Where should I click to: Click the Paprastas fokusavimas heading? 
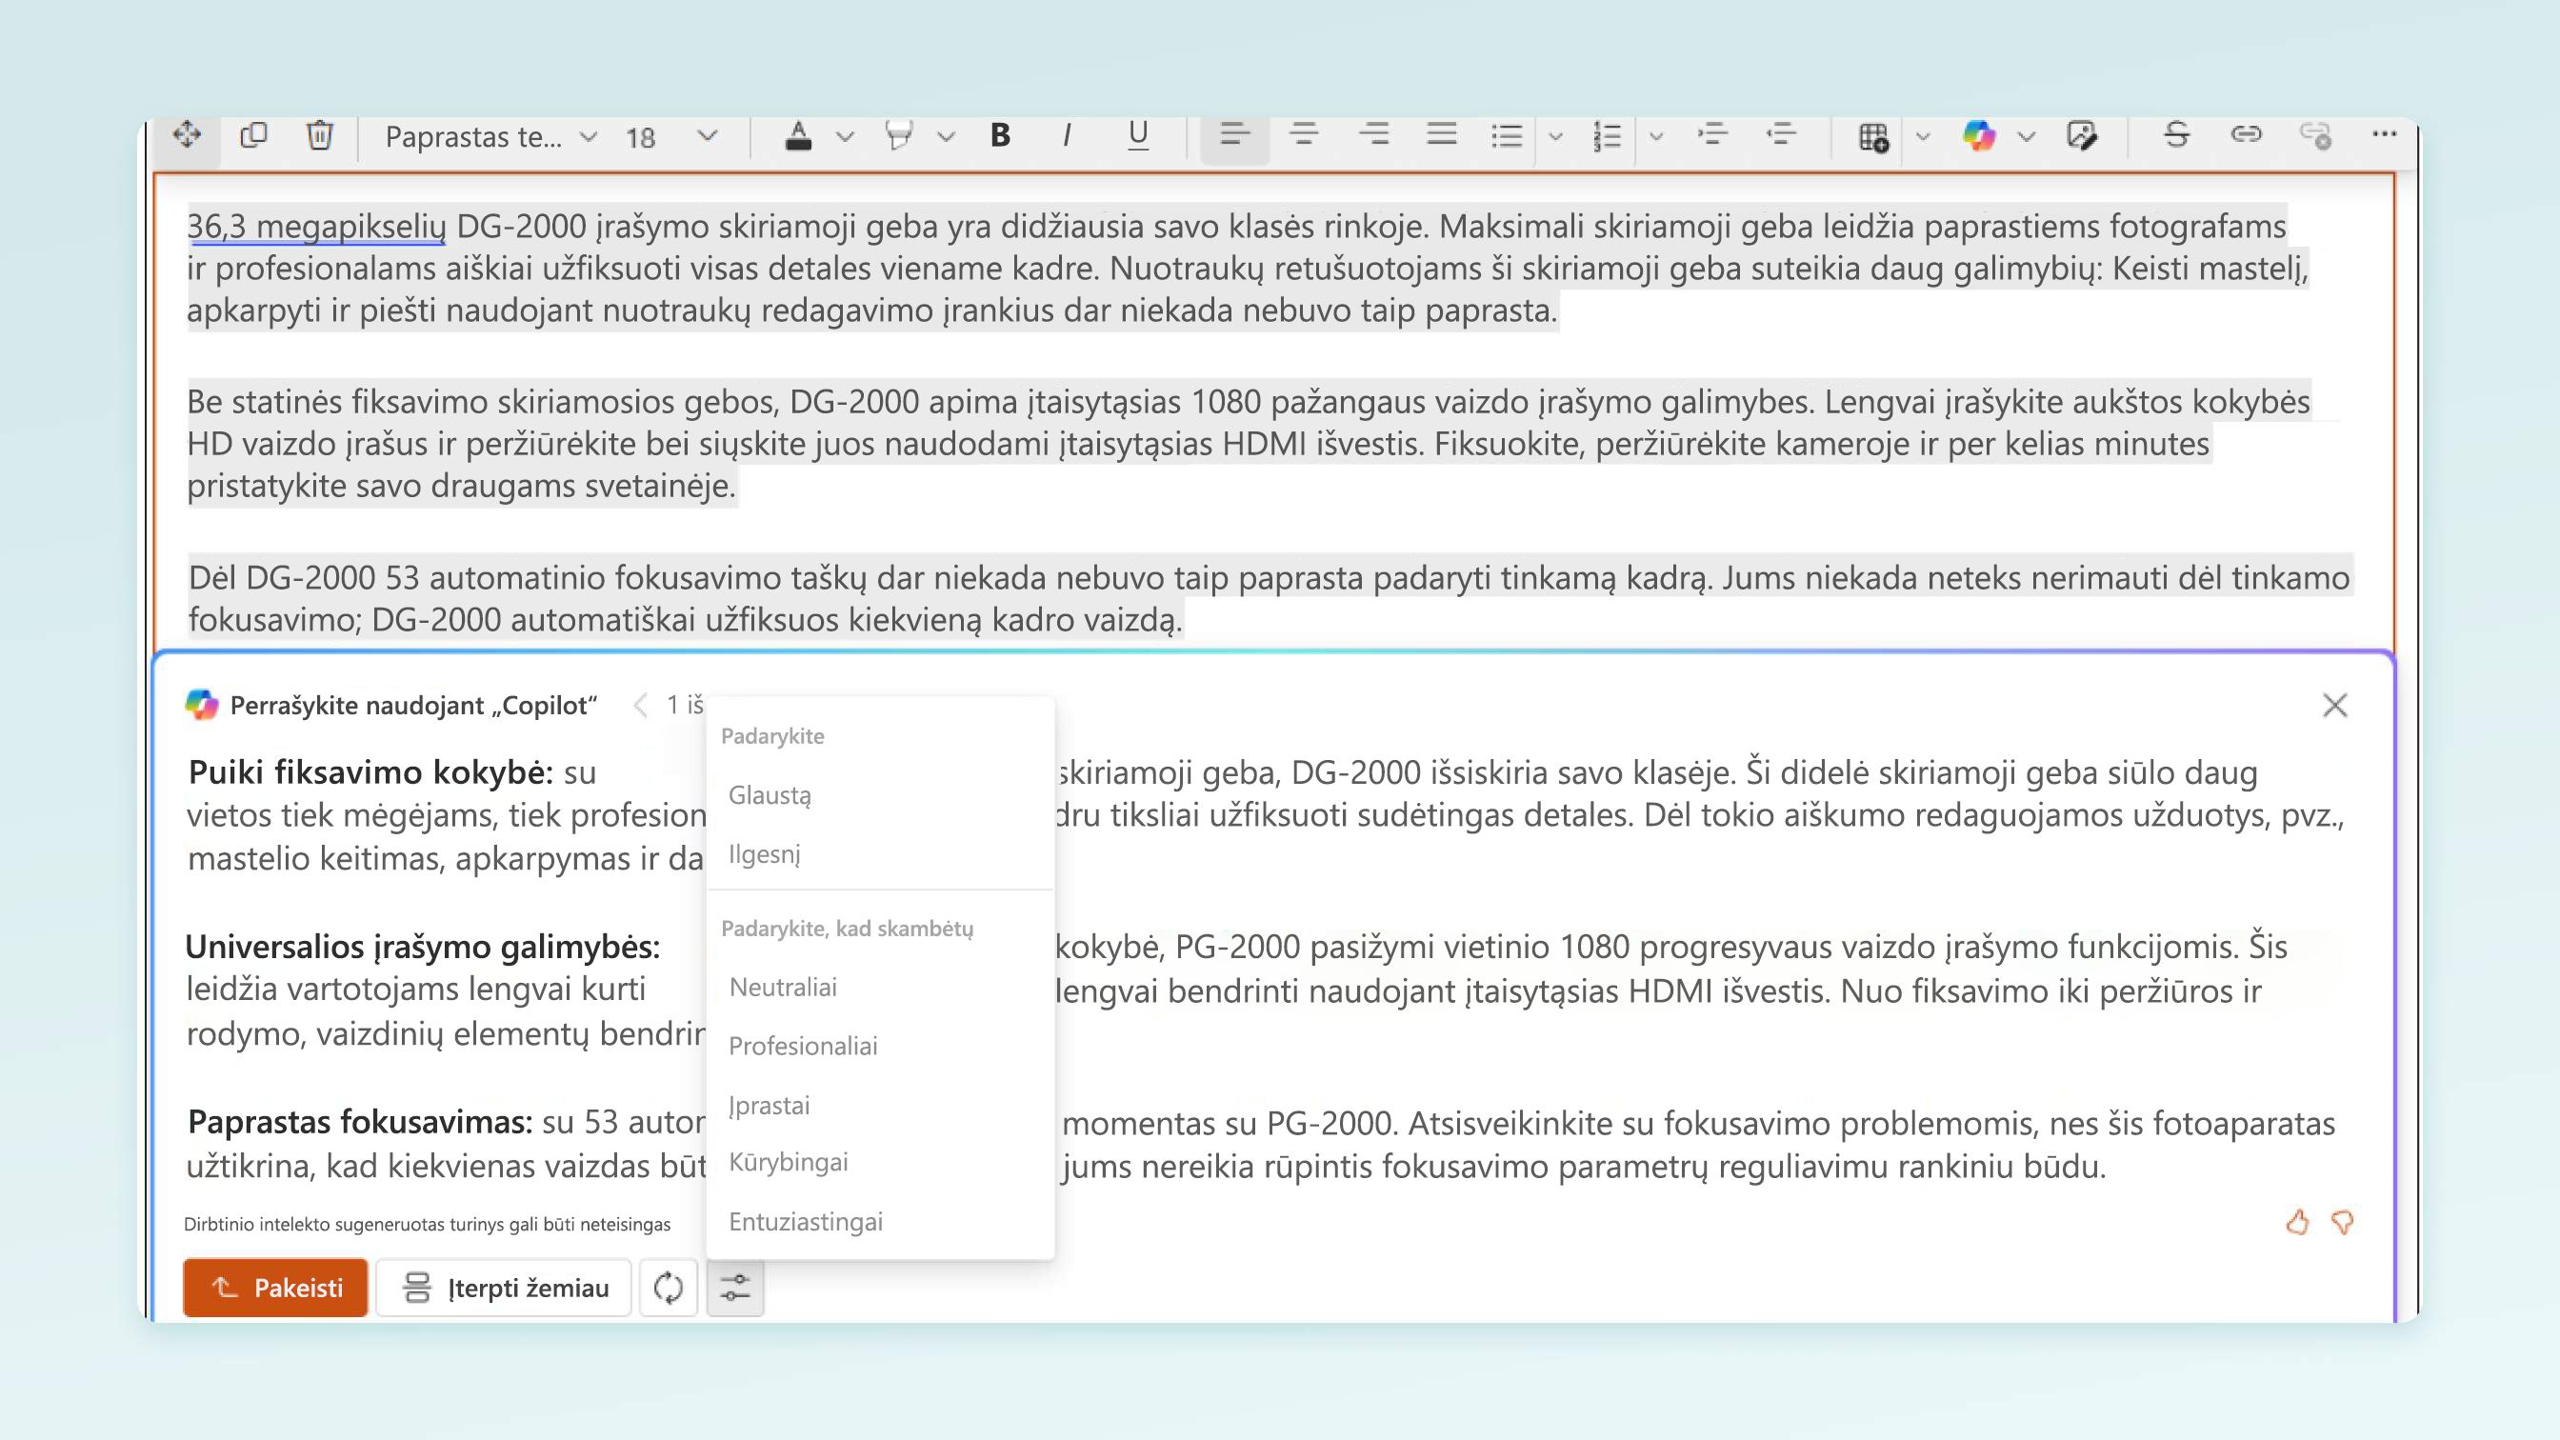click(x=361, y=1122)
